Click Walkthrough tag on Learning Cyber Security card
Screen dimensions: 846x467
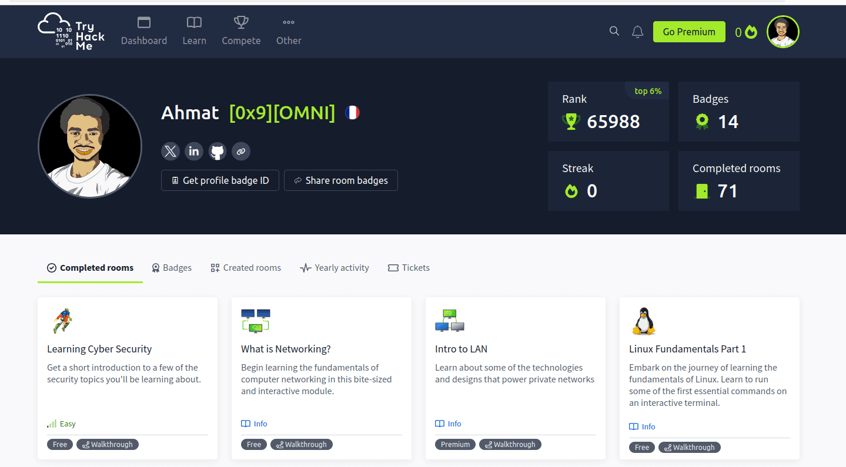pos(108,445)
